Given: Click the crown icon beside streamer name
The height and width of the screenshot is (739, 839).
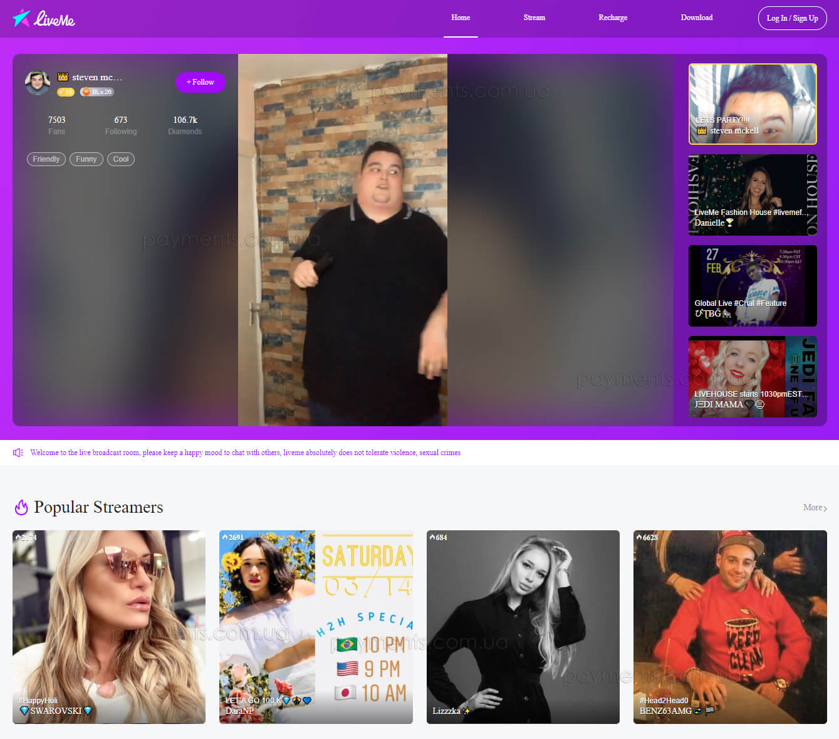Looking at the screenshot, I should click(63, 76).
